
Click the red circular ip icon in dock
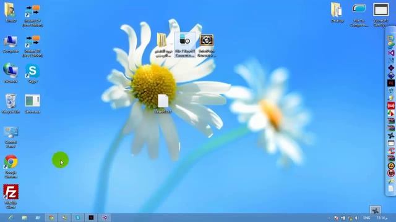pyautogui.click(x=391, y=173)
